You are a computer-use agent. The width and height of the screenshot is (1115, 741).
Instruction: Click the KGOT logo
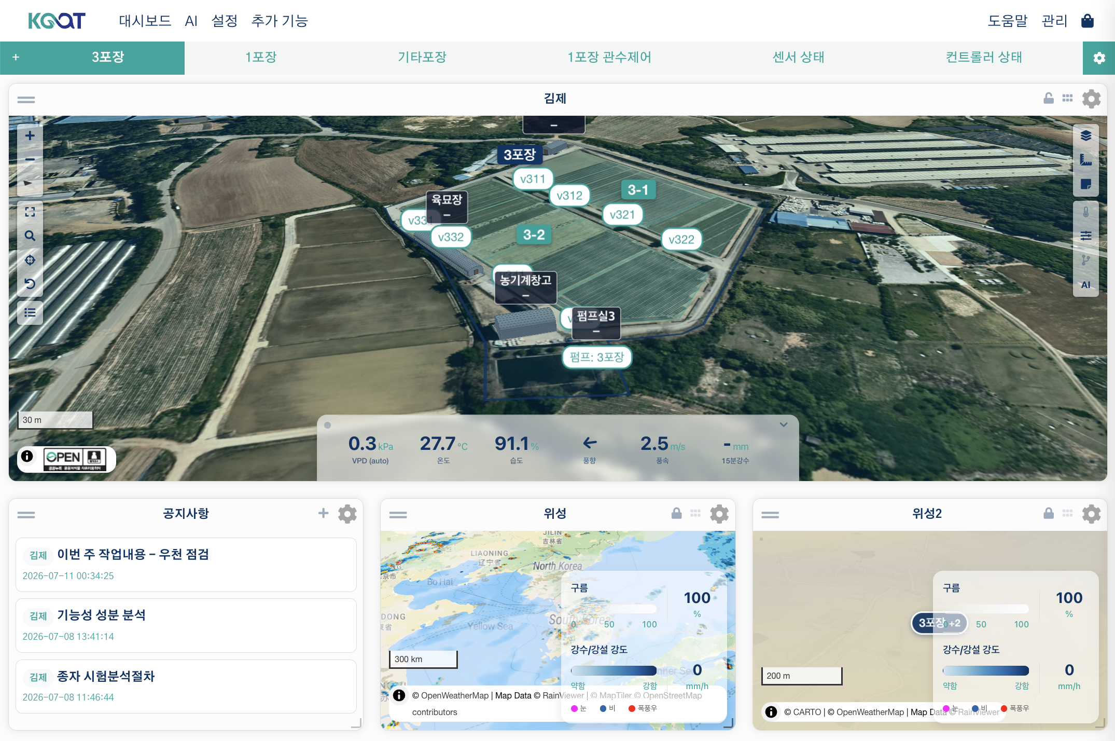[x=57, y=21]
